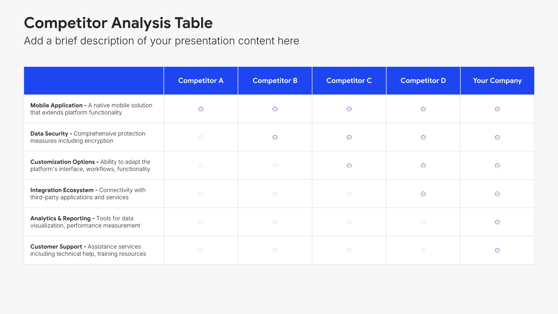The height and width of the screenshot is (314, 558).
Task: Click Mobile Application icon under Your Company
Action: point(497,109)
